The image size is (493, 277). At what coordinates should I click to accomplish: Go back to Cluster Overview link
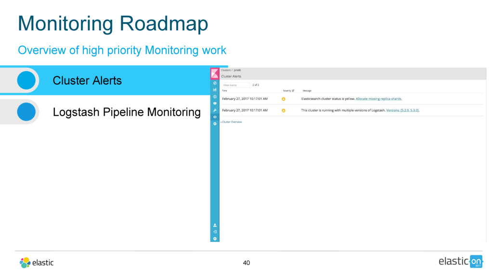[x=231, y=122]
